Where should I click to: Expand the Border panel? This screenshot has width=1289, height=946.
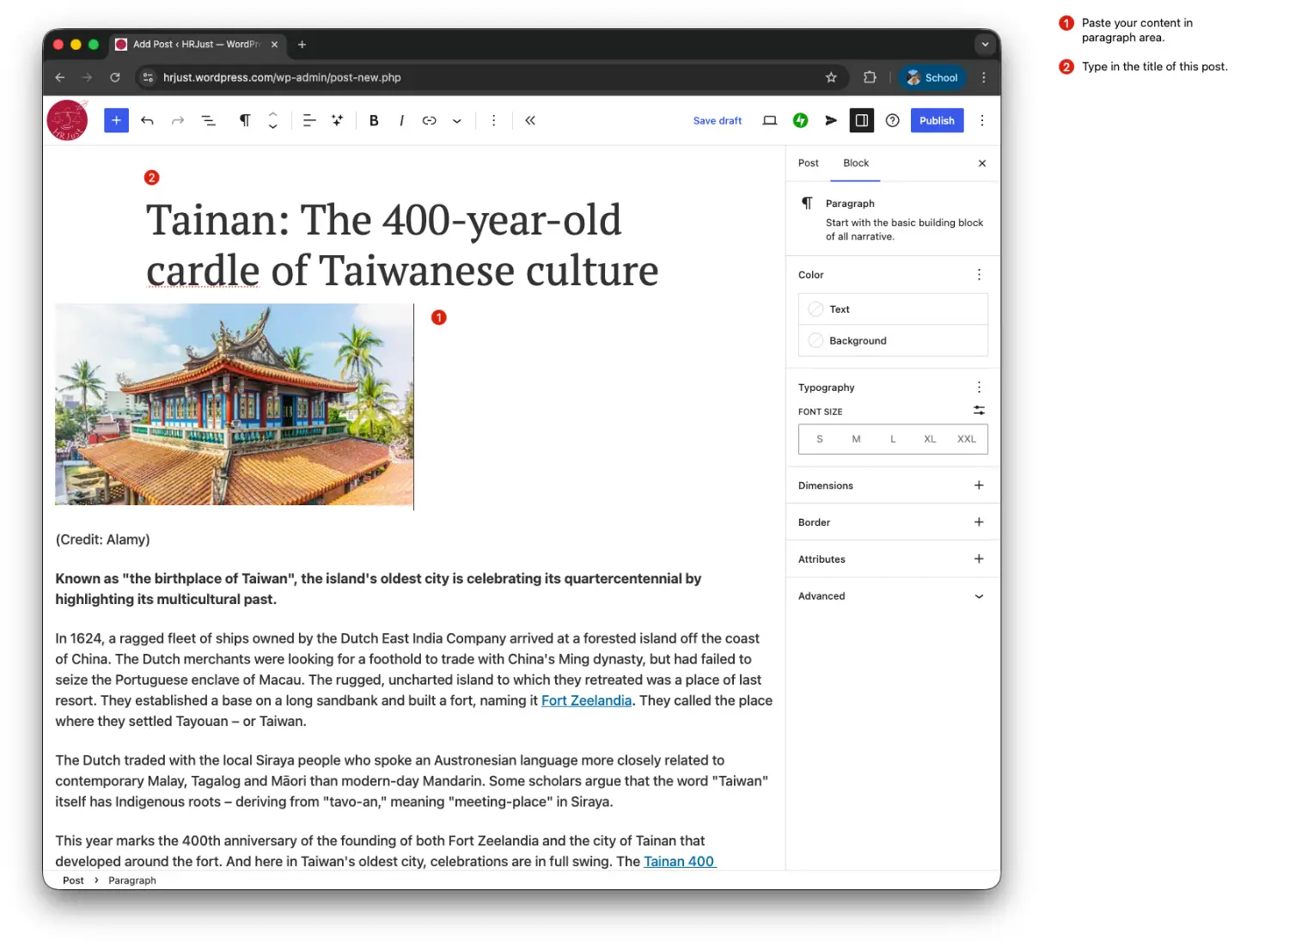point(893,522)
